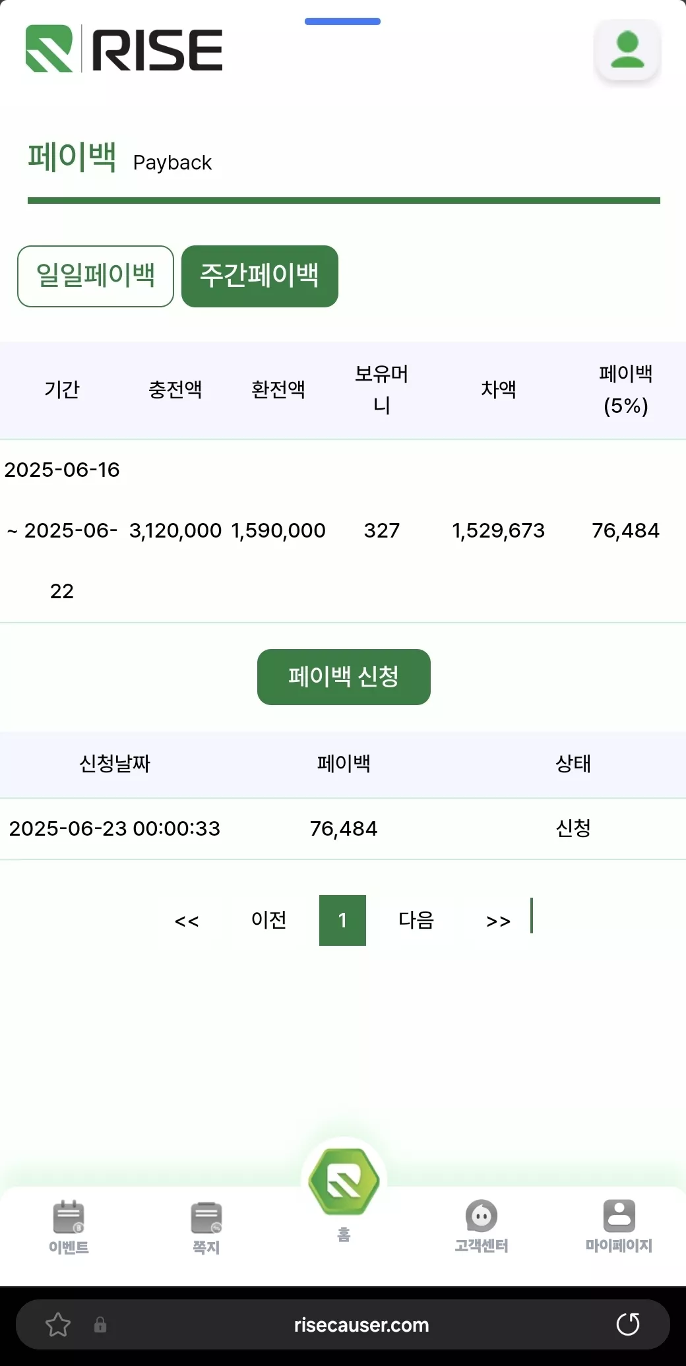Tap the blue drag handle at the top
686x1366 pixels.
pyautogui.click(x=342, y=22)
